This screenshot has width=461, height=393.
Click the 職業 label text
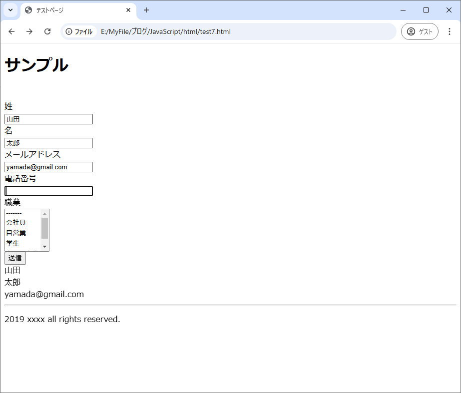coord(12,202)
